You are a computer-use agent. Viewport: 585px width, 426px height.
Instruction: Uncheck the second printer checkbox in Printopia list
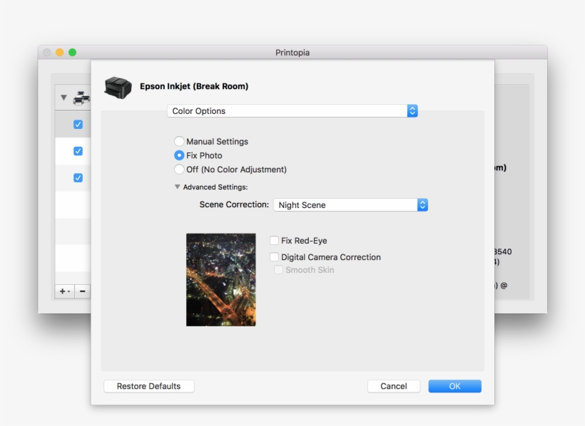pos(78,151)
